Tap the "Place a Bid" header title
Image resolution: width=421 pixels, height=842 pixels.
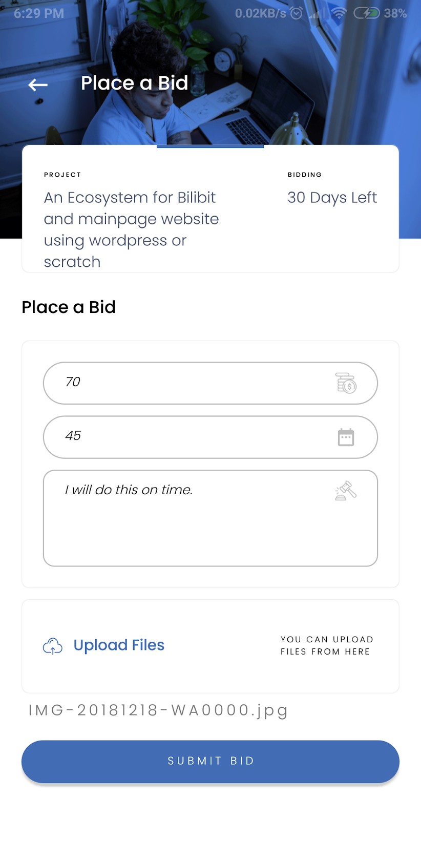(135, 83)
